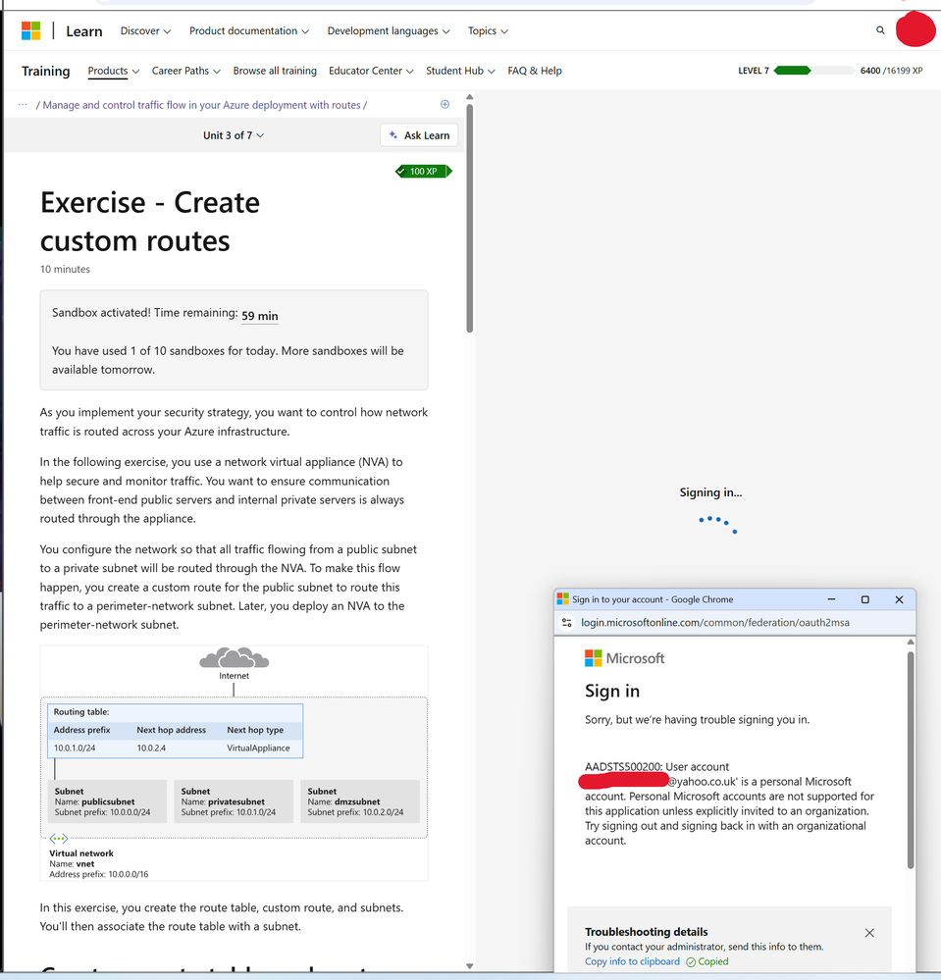Click the 10.0.2.4 next hop address

151,748
